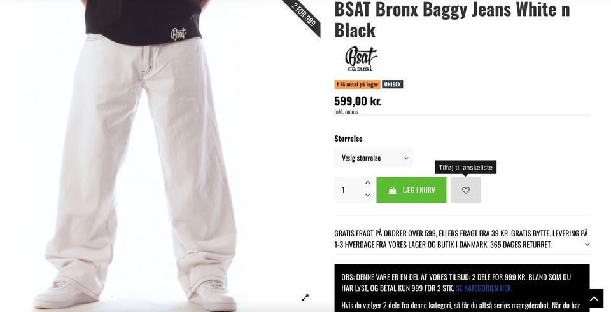611x312 pixels.
Task: Click the GRATIS FRAGT shipping information text
Action: pyautogui.click(x=461, y=239)
